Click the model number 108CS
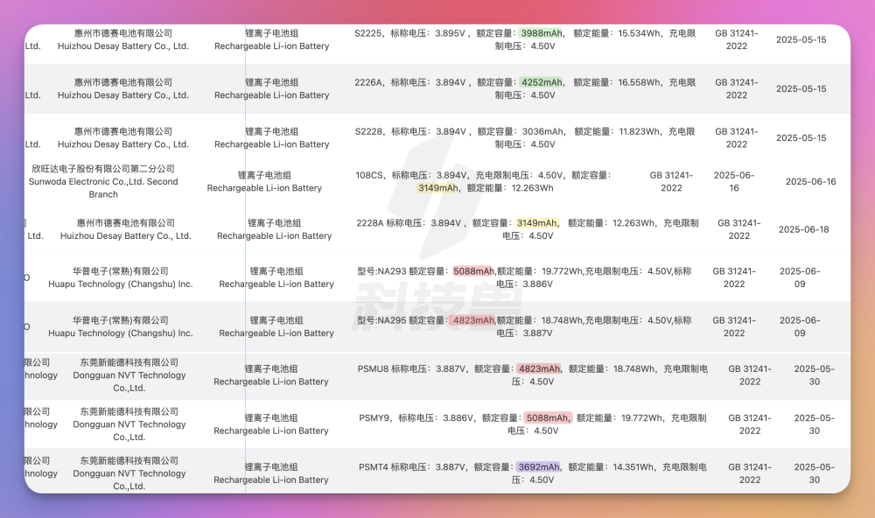 point(369,175)
